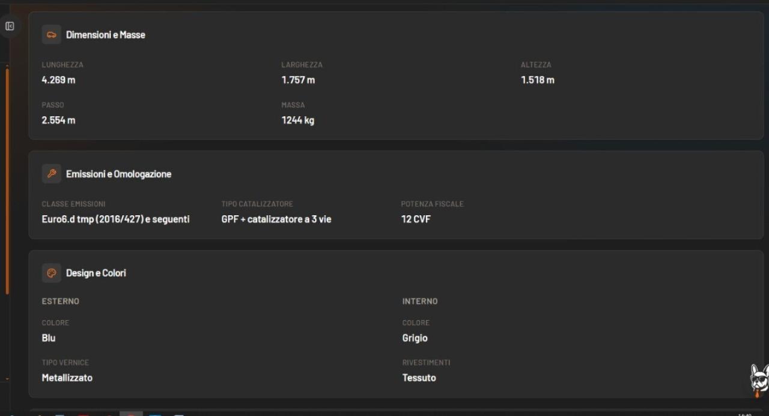Click the car icon beside Dimensioni e Masse
The width and height of the screenshot is (769, 416).
coord(52,35)
